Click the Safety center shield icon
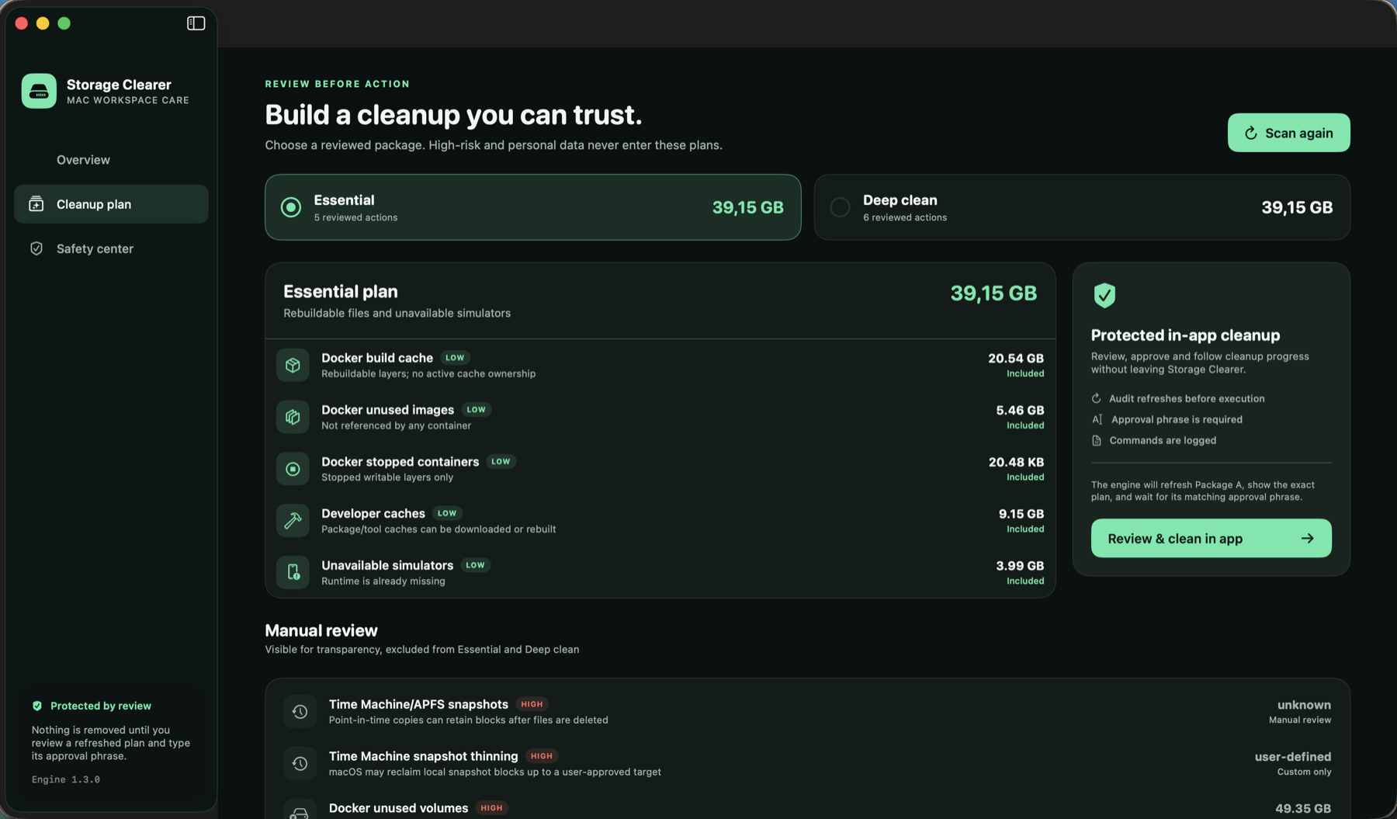 [x=36, y=248]
